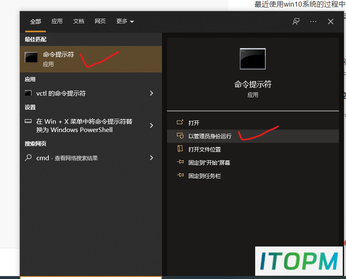Select vctl 的命令提示符 result
This screenshot has width=346, height=279.
coord(91,93)
